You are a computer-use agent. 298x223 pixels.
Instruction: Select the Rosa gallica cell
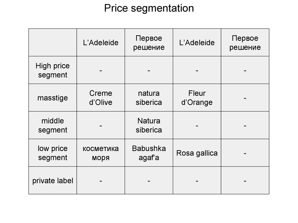[197, 153]
